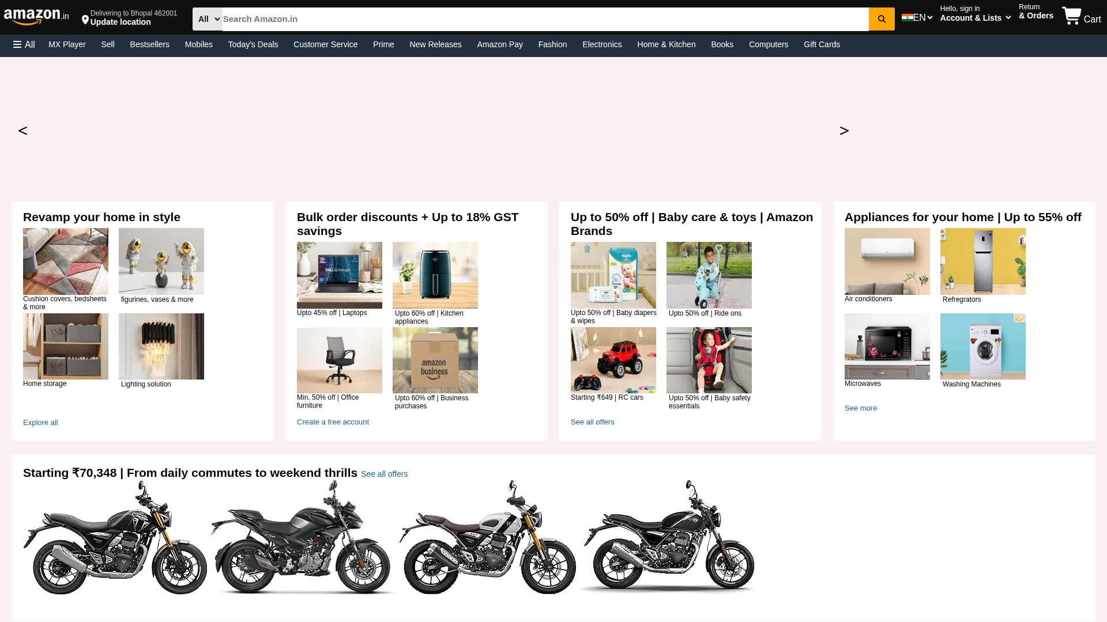Open MX Player in nav bar
Image resolution: width=1107 pixels, height=622 pixels.
pyautogui.click(x=67, y=44)
